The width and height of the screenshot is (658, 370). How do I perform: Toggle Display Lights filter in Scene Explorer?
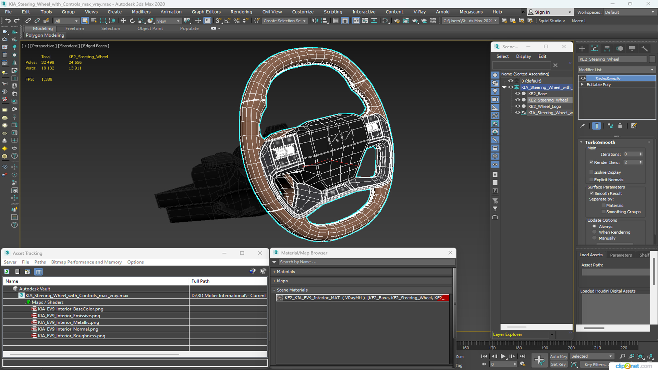(495, 91)
